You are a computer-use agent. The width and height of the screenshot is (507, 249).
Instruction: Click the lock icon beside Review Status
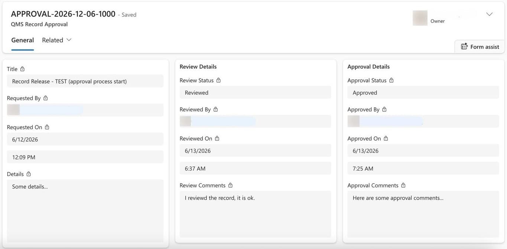[218, 80]
